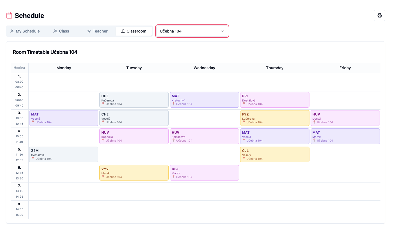Open Thursday FYZ lesson with Kučerová

[275, 118]
